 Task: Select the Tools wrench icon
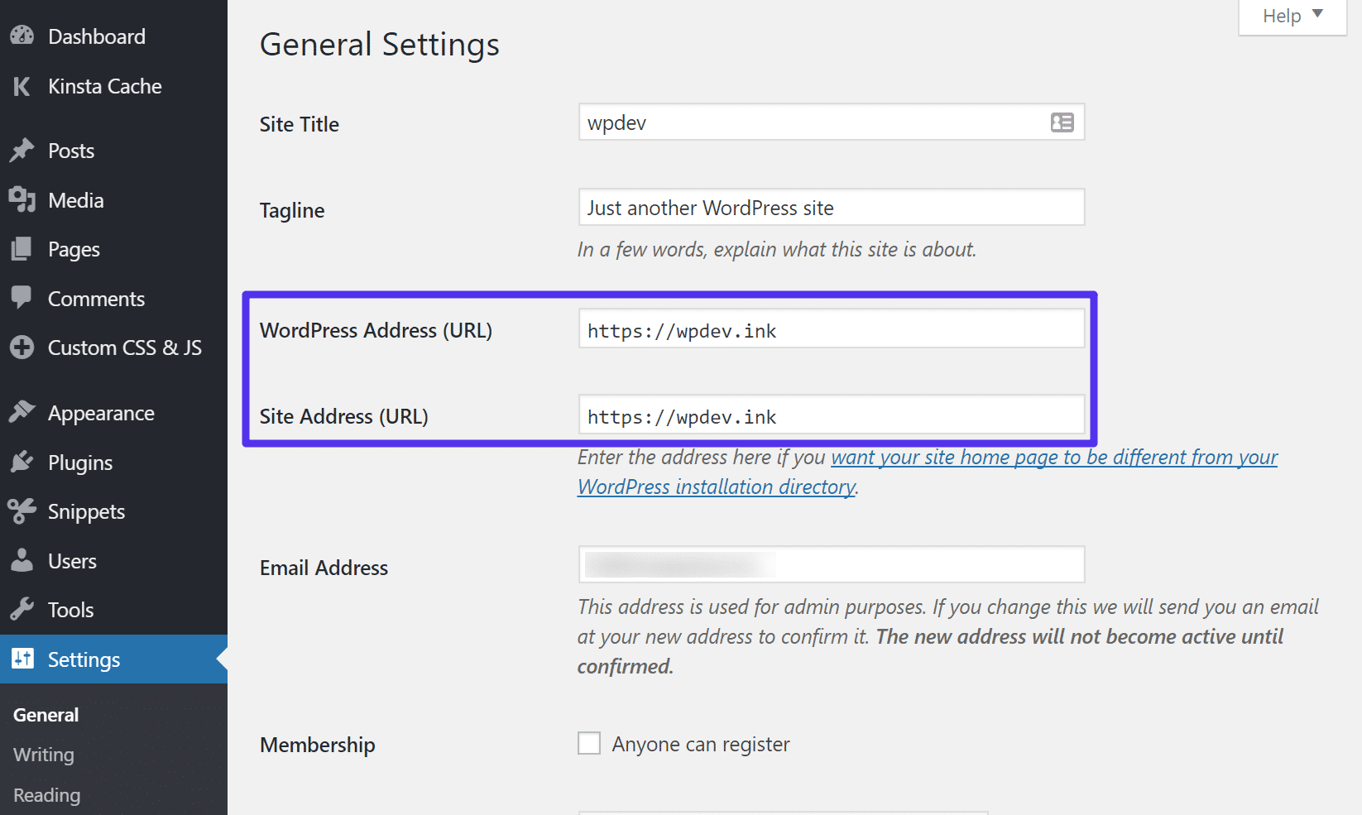[22, 609]
